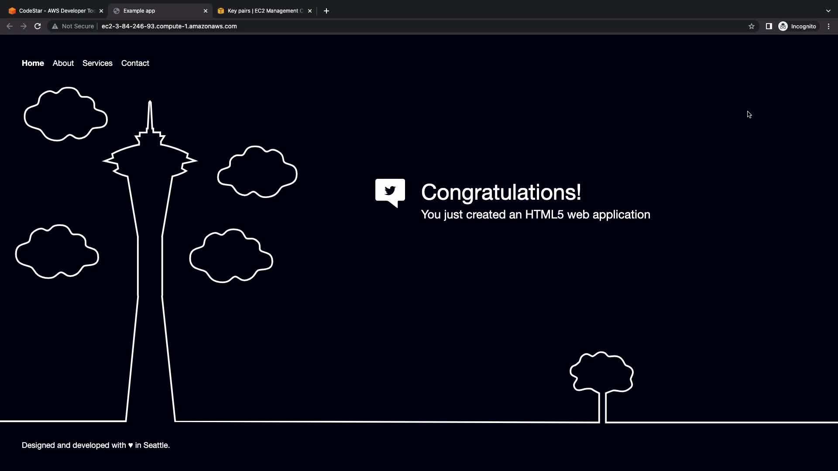Go back with the back arrow
Screen dimensions: 838x471
click(x=10, y=26)
